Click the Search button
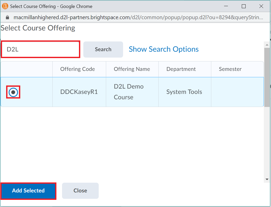 coord(103,49)
